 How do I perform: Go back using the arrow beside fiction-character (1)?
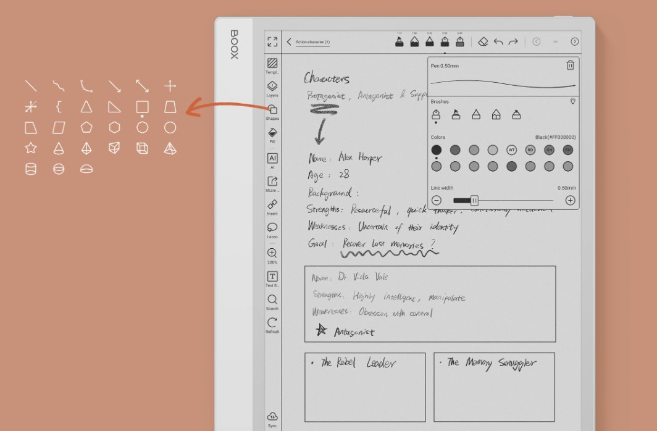[x=289, y=41]
